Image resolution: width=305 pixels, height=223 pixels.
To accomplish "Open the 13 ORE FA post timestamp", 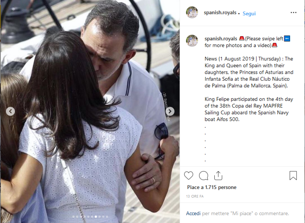I will [195, 196].
